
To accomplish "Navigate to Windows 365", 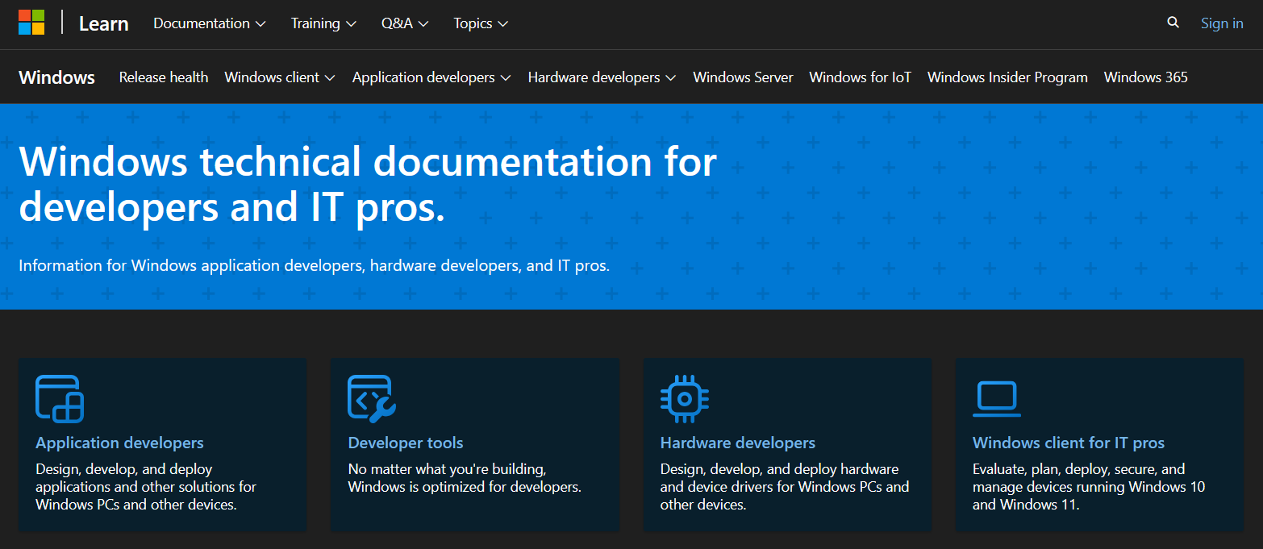I will tap(1145, 77).
